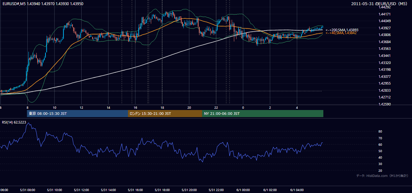Click the 6/1 00:00 time label
This screenshot has width=412, height=193.
click(x=243, y=190)
